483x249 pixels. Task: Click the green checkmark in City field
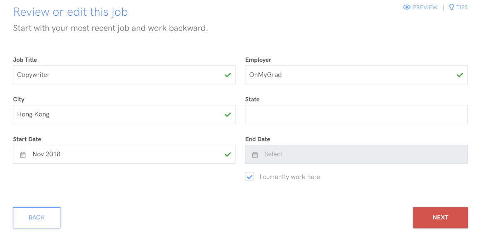pos(227,115)
